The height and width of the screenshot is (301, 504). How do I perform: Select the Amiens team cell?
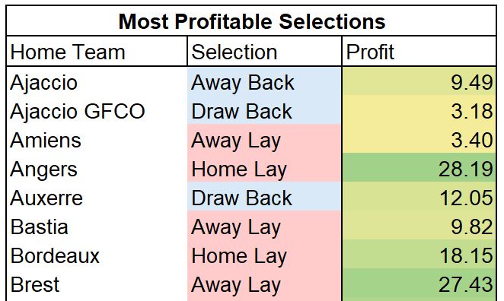97,139
